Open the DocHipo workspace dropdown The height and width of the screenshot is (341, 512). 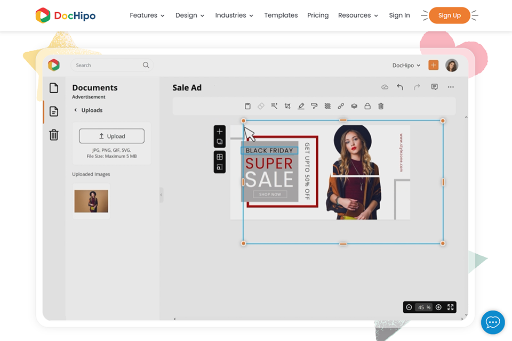406,65
